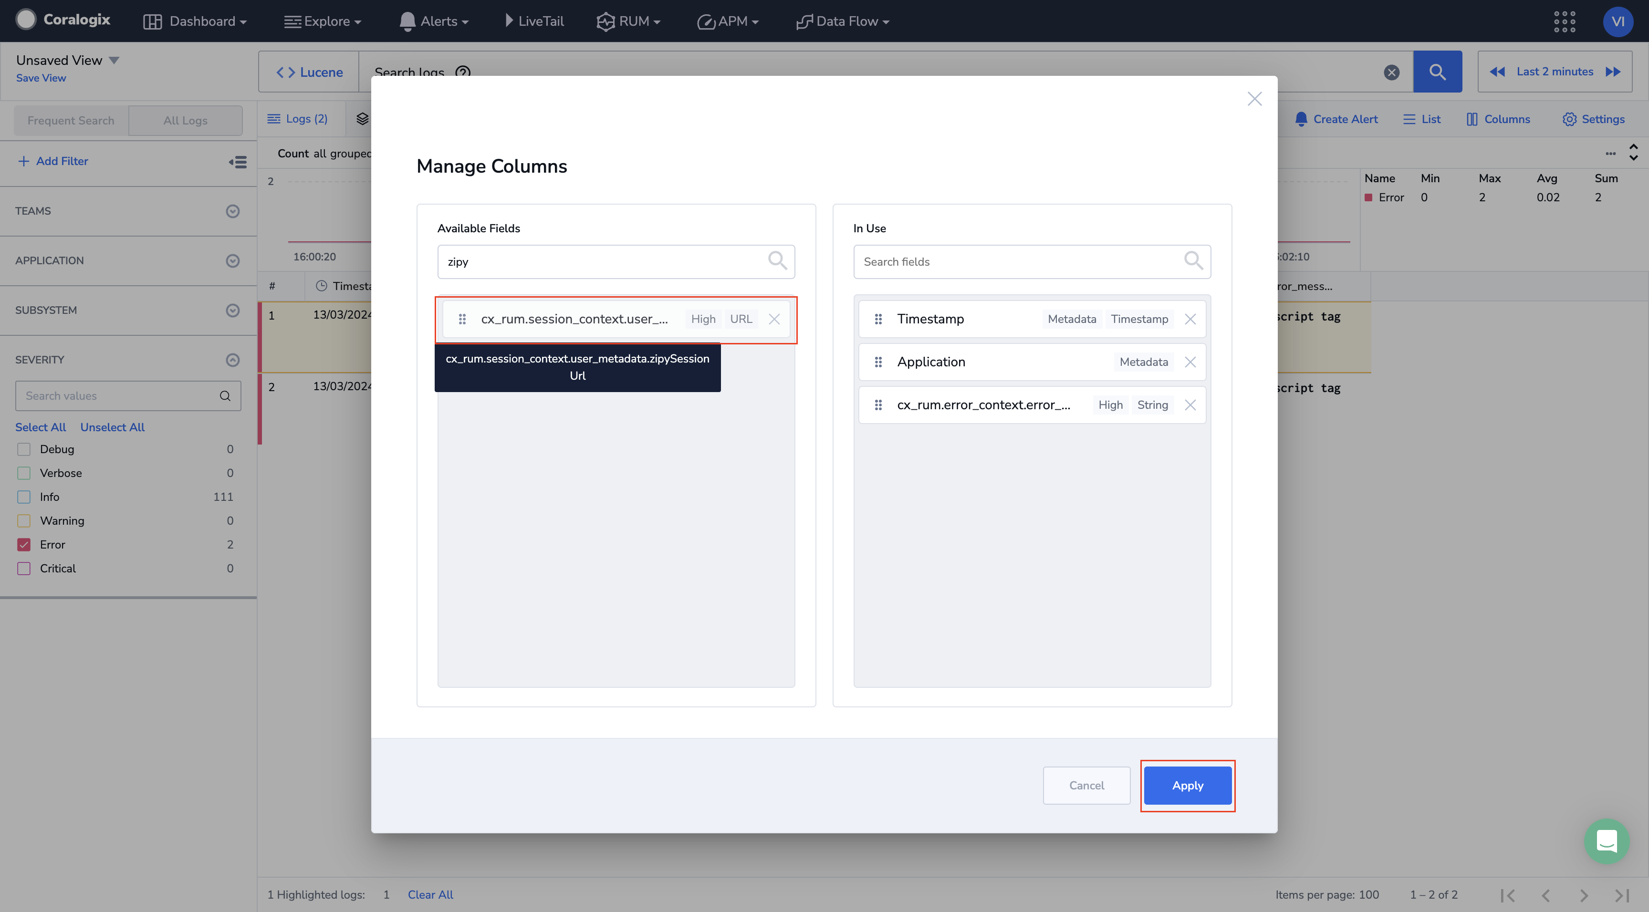
Task: Clear the search query with the X icon
Action: [1391, 73]
